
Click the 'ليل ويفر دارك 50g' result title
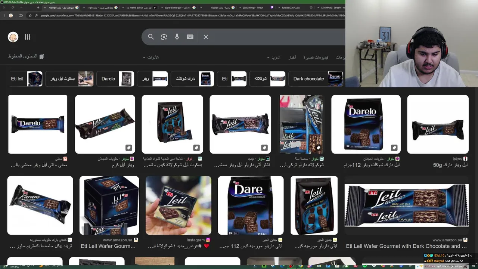450,165
